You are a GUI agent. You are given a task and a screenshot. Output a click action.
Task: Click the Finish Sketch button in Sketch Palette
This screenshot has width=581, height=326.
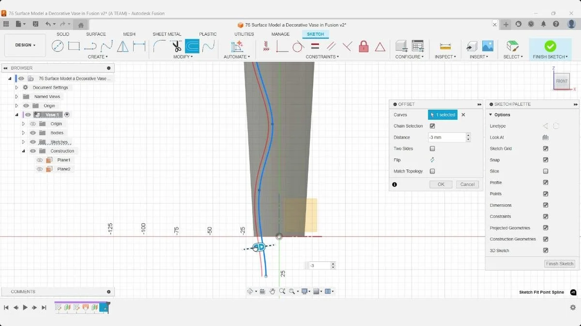pos(560,264)
